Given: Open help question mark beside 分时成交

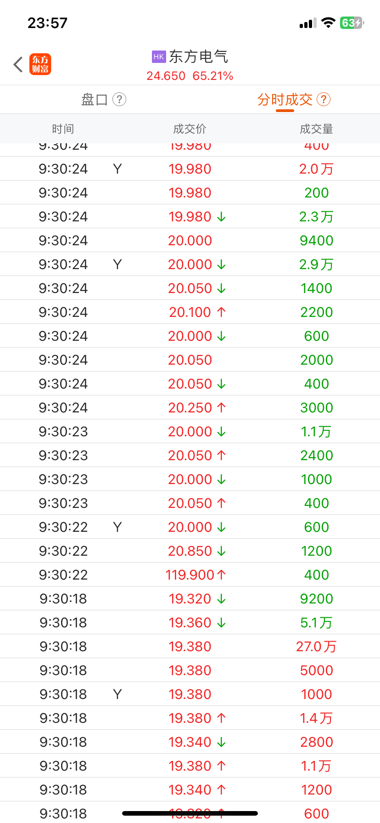Looking at the screenshot, I should (x=324, y=99).
